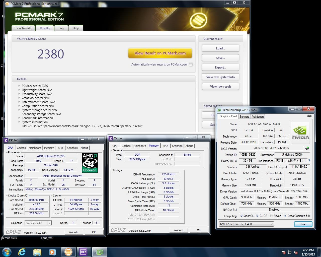This screenshot has width=321, height=257.
Task: Click the GPU-Z BIOS save chip icon
Action: (x=307, y=148)
